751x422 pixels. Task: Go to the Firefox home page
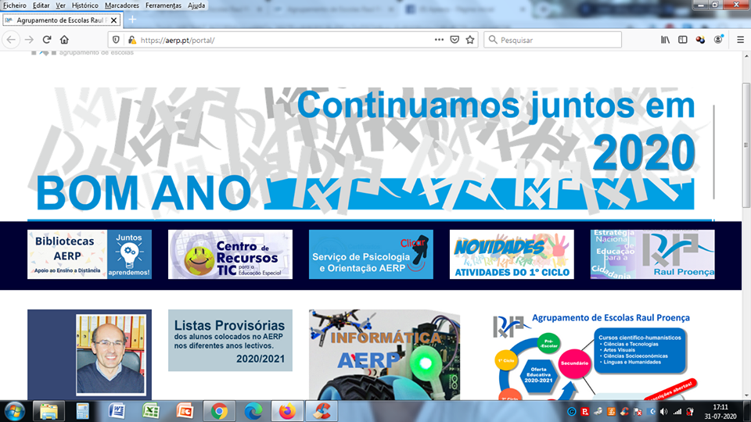tap(64, 40)
